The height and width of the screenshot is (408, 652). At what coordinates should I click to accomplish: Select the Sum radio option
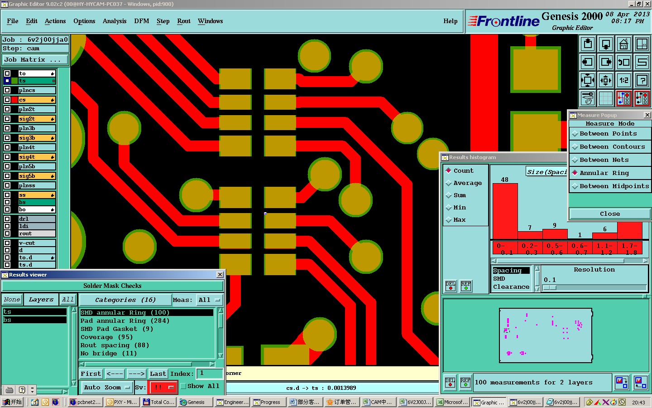pyautogui.click(x=449, y=195)
